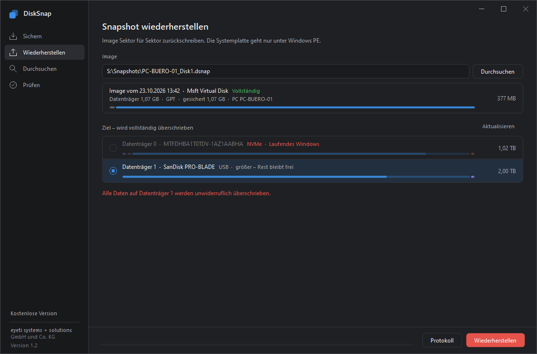
Task: Click the "Kostenlose Version" label
Action: tap(34, 313)
